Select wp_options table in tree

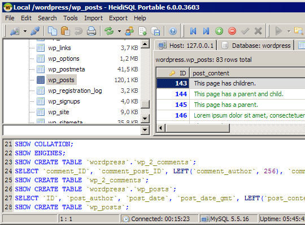(x=64, y=58)
